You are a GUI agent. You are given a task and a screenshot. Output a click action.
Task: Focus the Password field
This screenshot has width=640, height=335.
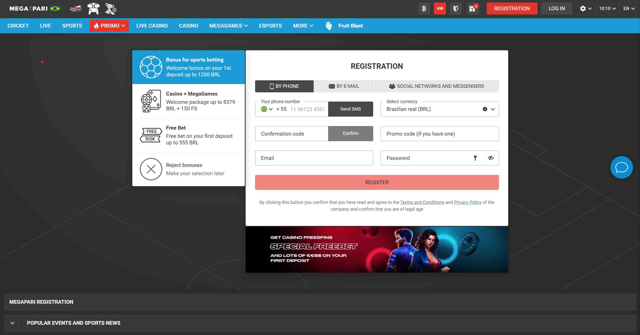point(440,158)
